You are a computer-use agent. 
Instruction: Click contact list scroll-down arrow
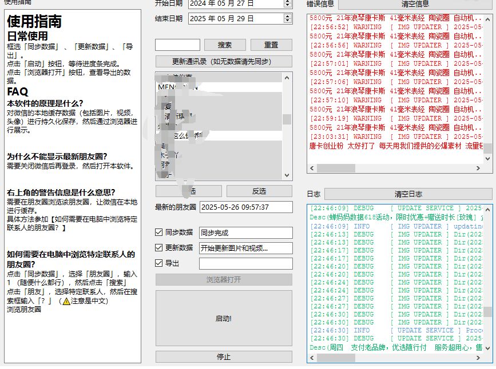pyautogui.click(x=287, y=175)
